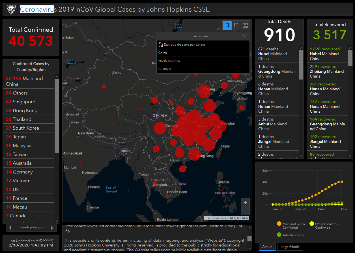Image resolution: width=355 pixels, height=253 pixels.
Task: Select the North America bookmark
Action: (x=203, y=61)
